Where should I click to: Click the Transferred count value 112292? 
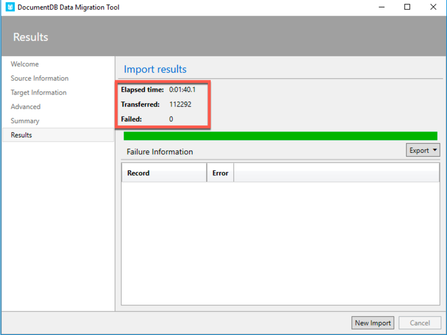180,104
